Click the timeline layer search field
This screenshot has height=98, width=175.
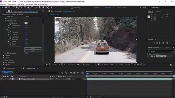(x=37, y=73)
